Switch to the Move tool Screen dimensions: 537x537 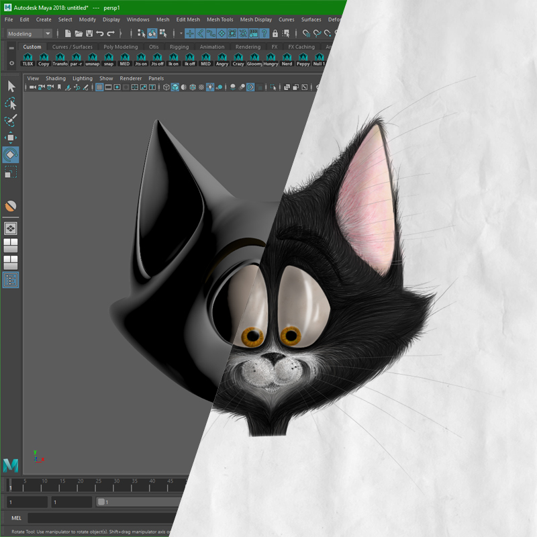pyautogui.click(x=11, y=138)
